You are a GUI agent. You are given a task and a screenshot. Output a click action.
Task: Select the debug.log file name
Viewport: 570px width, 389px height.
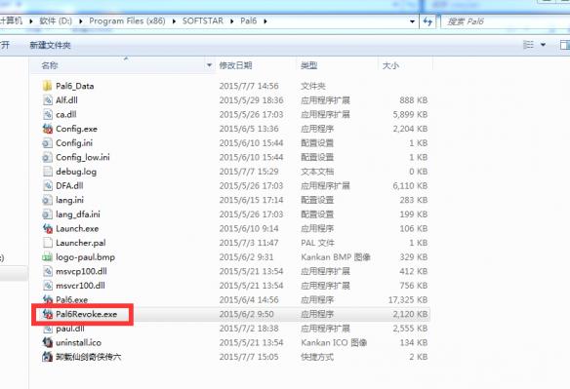[x=76, y=172]
